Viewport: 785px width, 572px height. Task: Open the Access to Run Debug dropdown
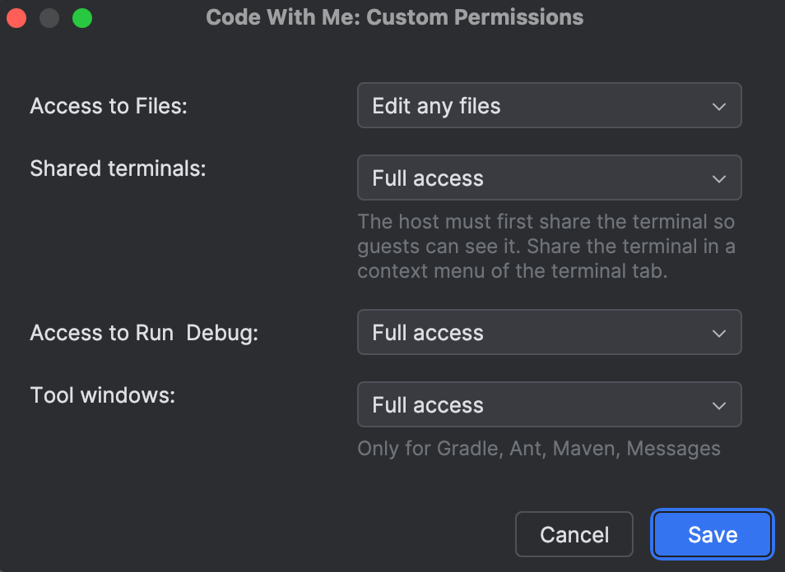tap(549, 332)
